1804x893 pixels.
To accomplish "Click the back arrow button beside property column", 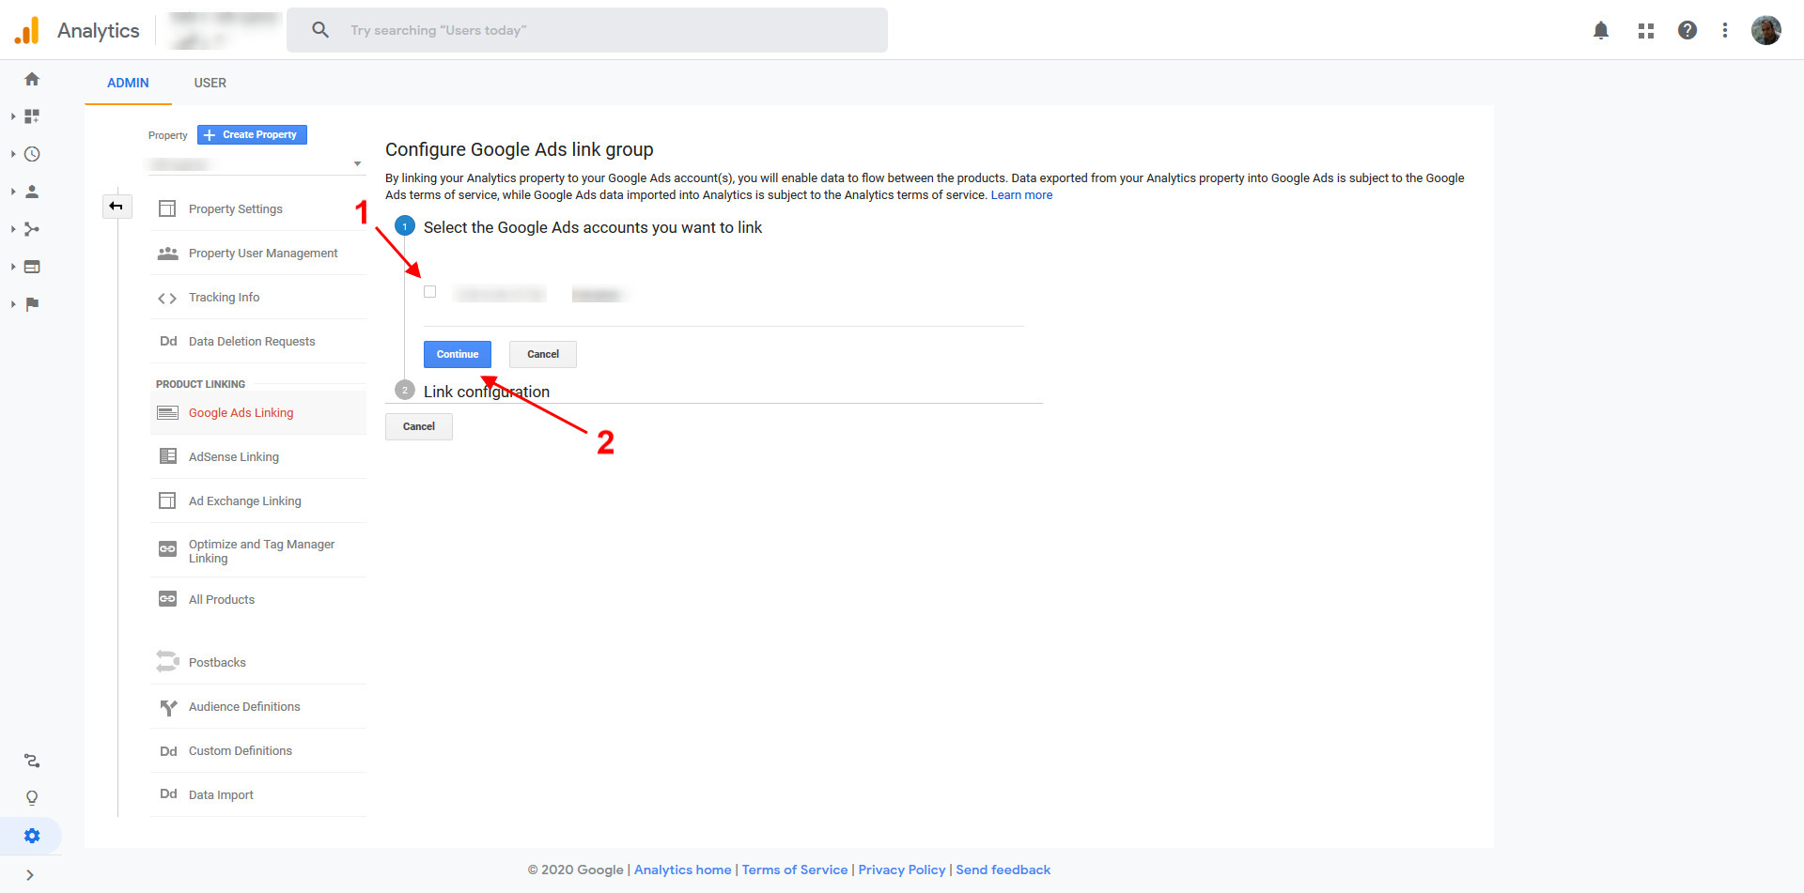I will click(x=117, y=206).
